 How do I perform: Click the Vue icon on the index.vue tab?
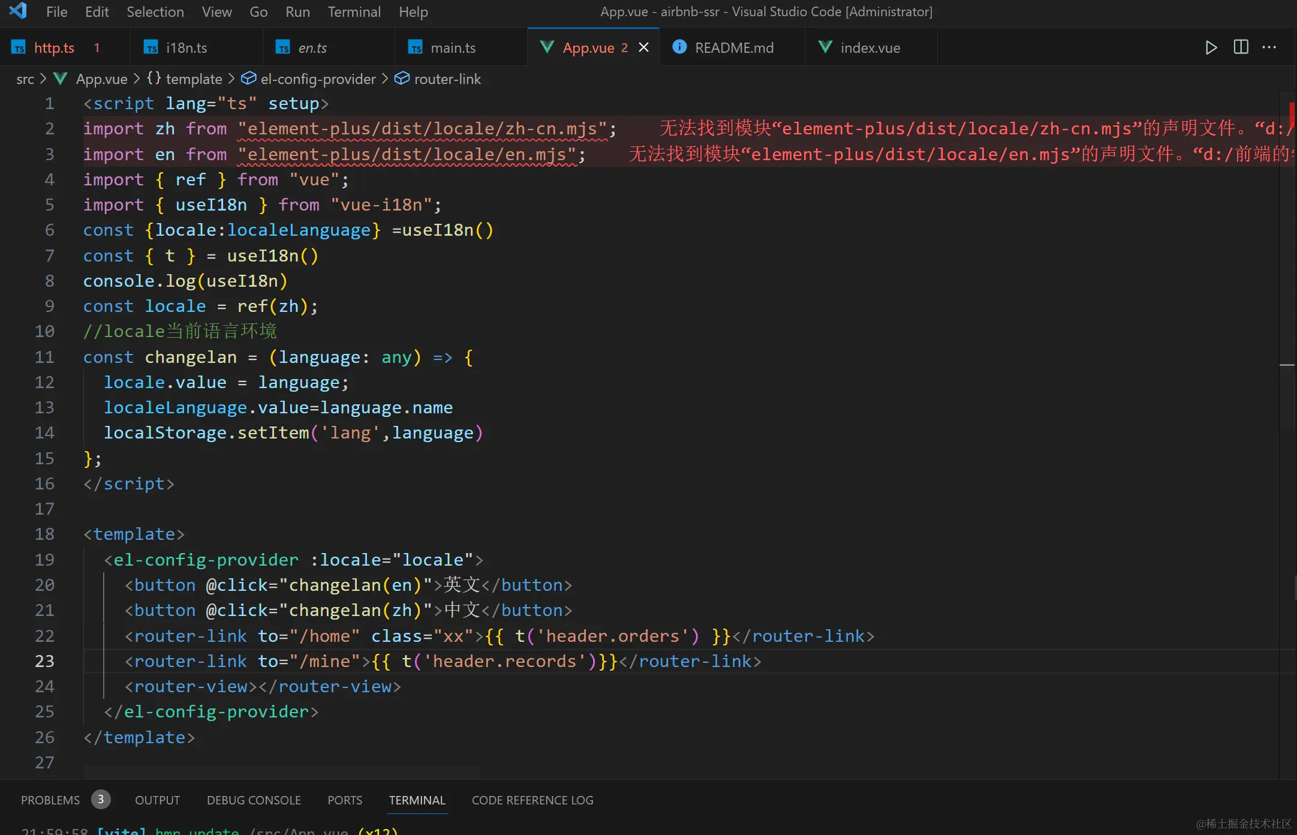(x=825, y=47)
